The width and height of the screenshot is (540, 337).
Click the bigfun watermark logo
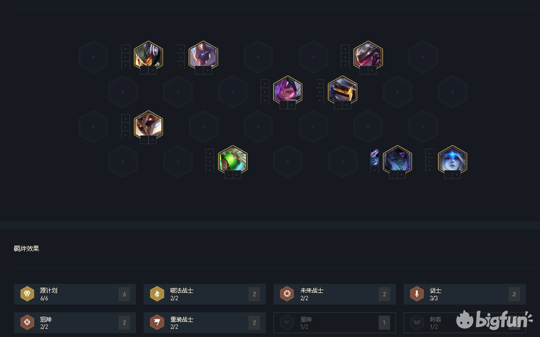pos(494,319)
